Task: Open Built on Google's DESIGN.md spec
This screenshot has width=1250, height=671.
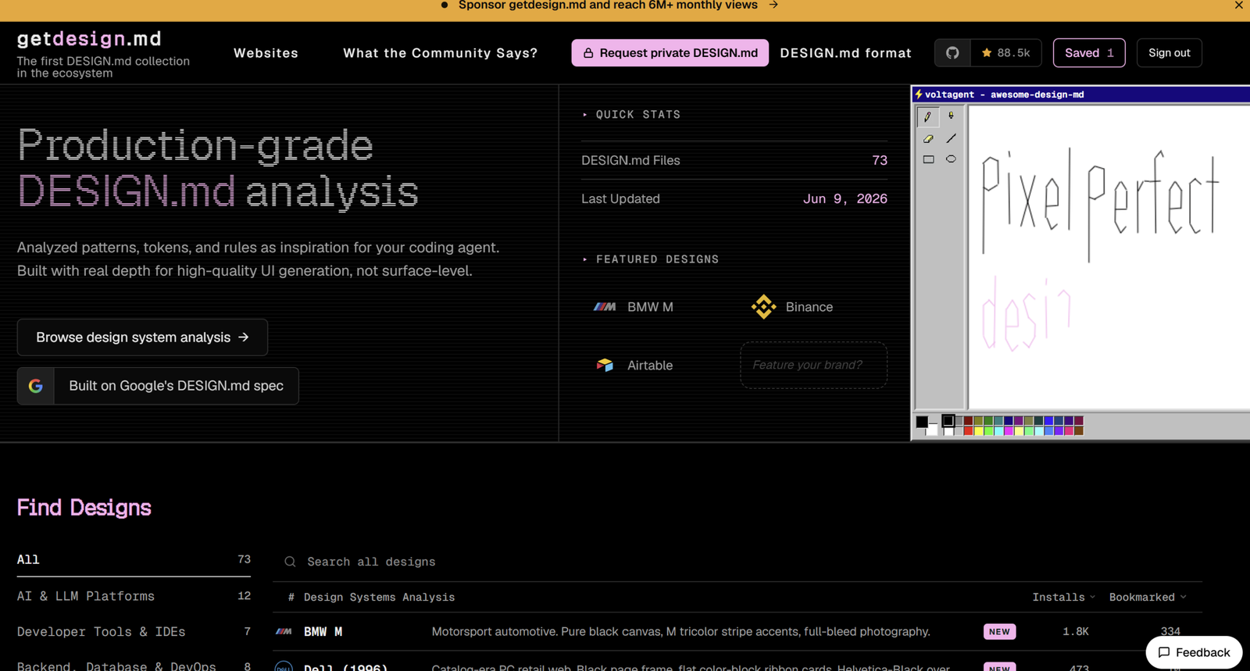Action: (158, 386)
